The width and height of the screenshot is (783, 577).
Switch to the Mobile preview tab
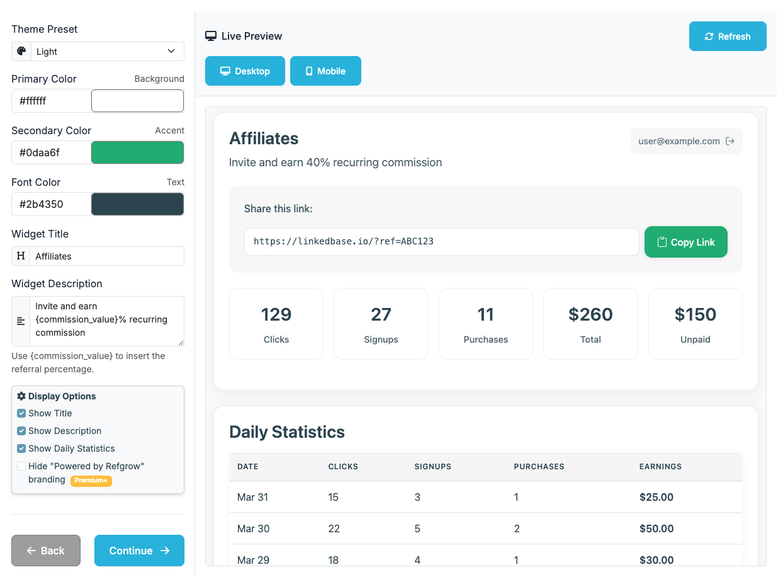325,71
